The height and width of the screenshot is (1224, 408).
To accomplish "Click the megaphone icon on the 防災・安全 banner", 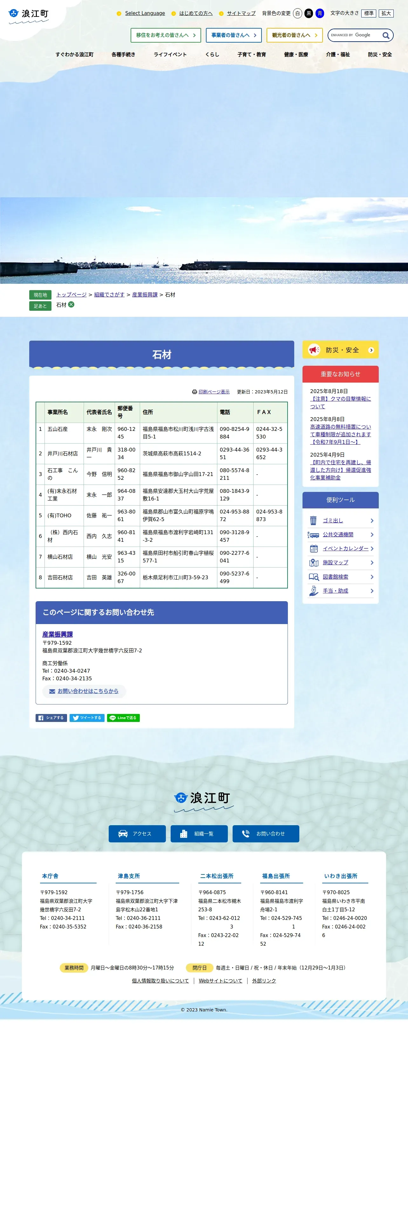I will [x=314, y=350].
